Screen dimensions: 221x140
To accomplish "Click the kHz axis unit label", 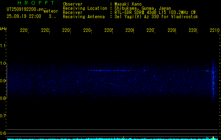I will 4,29.
